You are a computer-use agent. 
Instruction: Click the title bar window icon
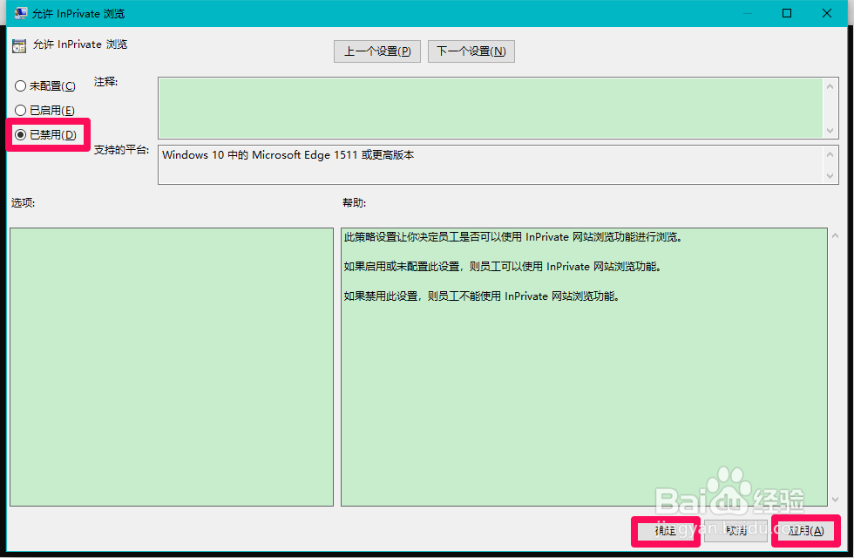click(x=21, y=13)
